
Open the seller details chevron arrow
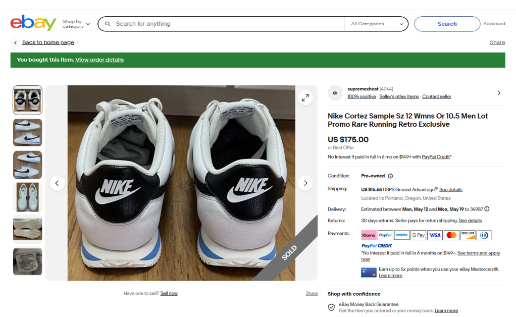[499, 93]
